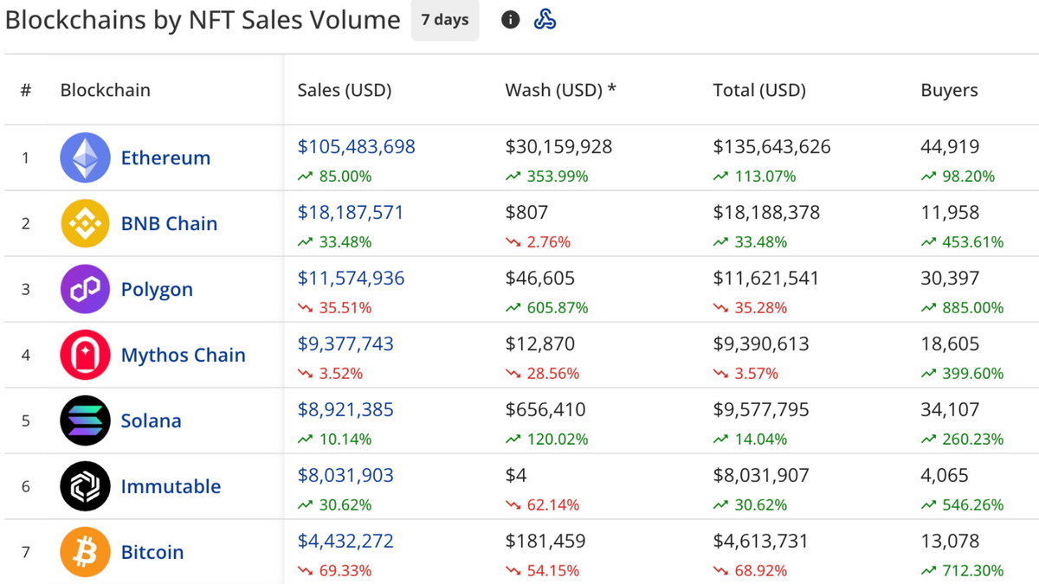Select Immutable wash value $4
Image resolution: width=1039 pixels, height=584 pixels.
click(x=516, y=476)
